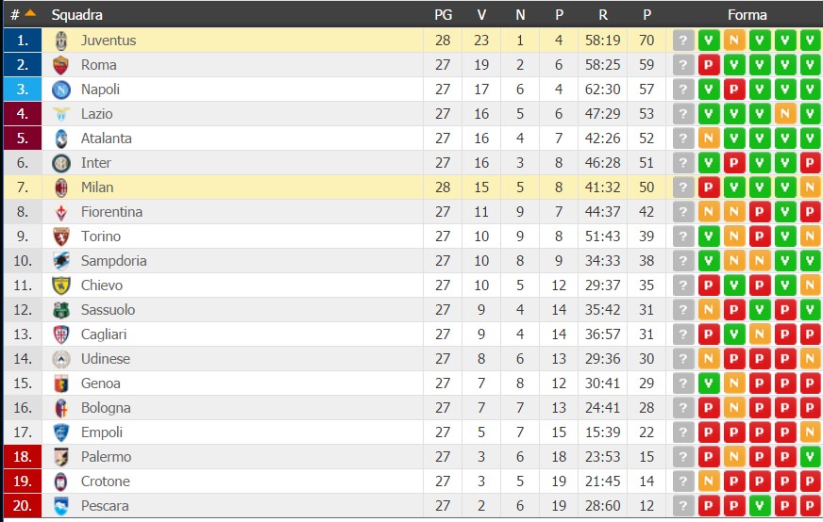The height and width of the screenshot is (522, 823).
Task: Open the Sampdoria team name link
Action: pos(113,260)
